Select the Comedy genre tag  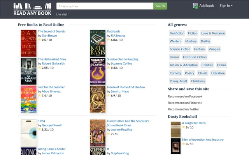pos(175,73)
